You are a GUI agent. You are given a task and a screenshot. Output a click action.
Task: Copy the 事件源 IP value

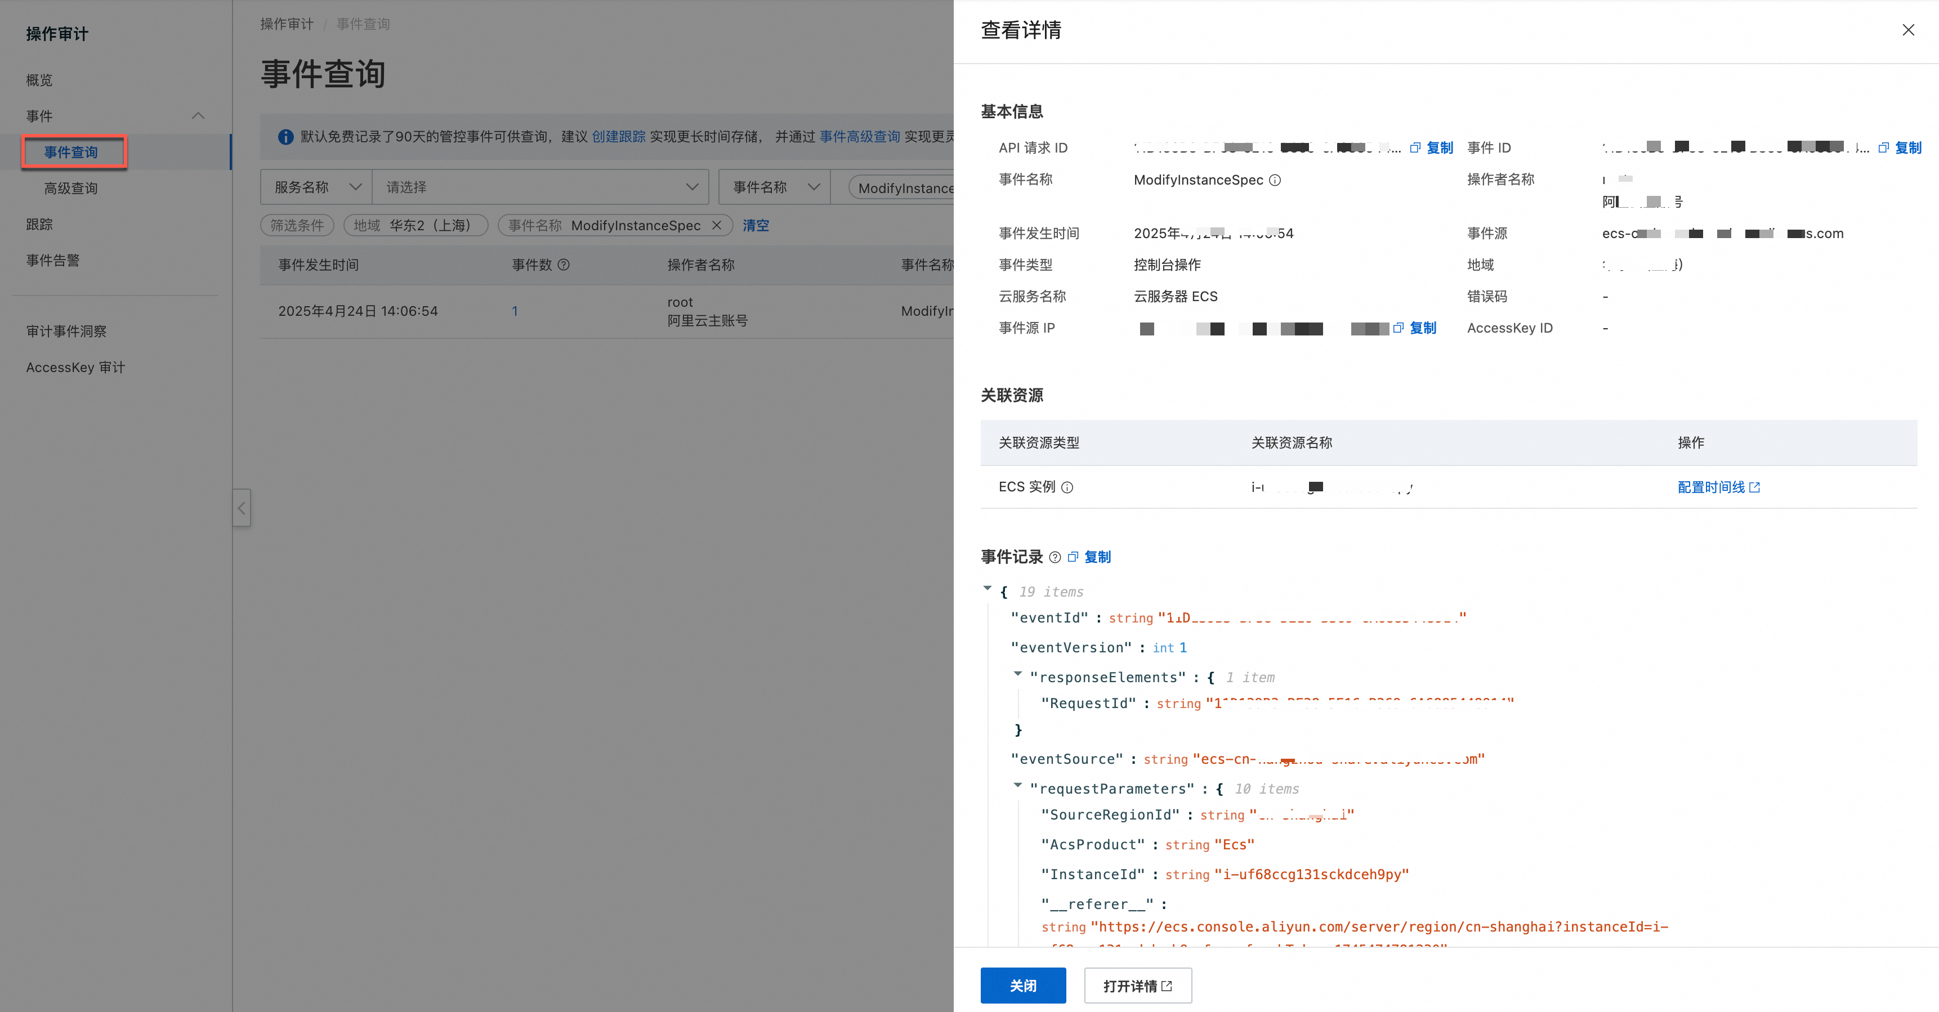click(x=1414, y=328)
